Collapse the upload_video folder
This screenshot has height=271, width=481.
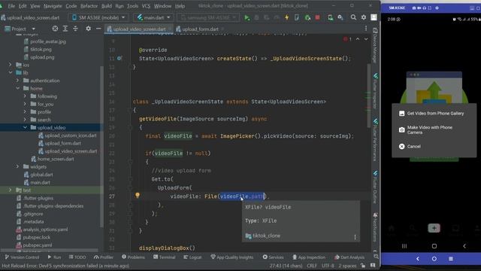25,127
